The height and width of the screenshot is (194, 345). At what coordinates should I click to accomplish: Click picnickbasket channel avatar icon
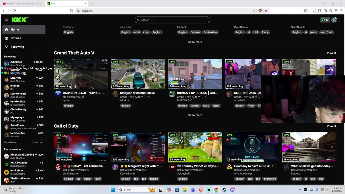pyautogui.click(x=58, y=167)
